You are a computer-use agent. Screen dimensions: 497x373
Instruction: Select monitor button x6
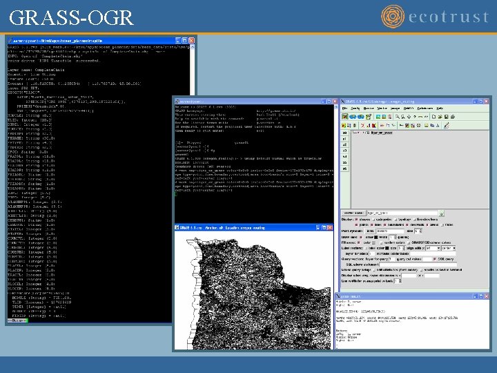tap(345, 169)
